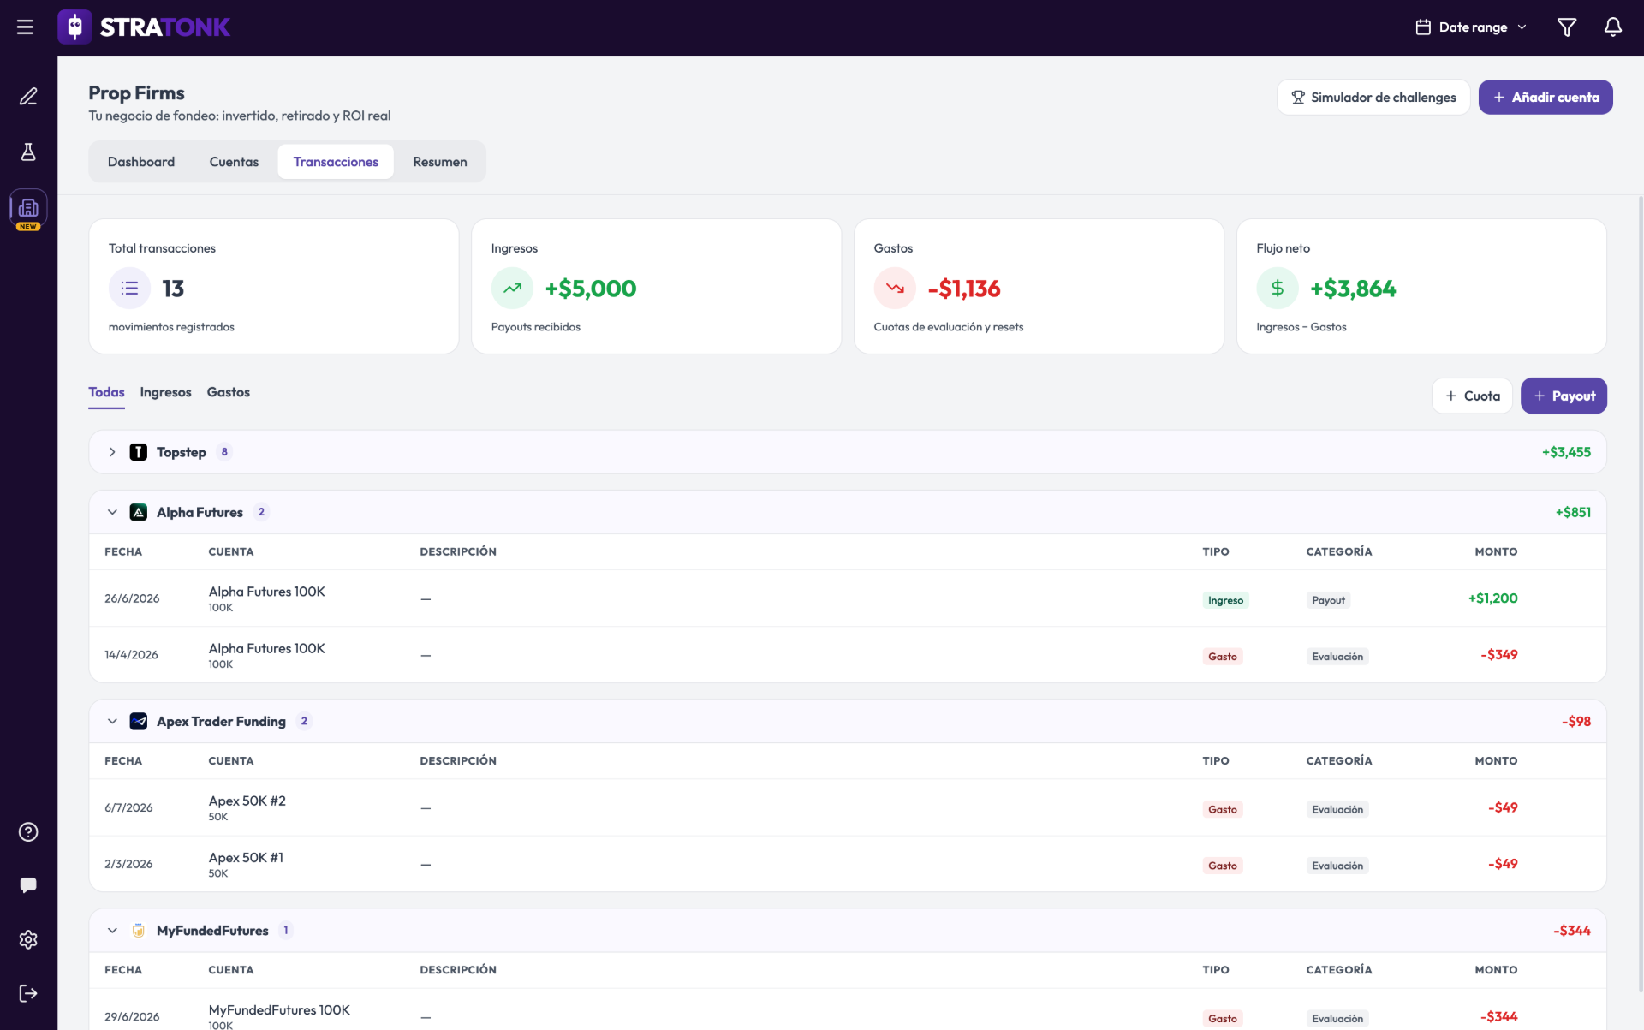Switch to the Resumen tab
Image resolution: width=1644 pixels, height=1030 pixels.
click(440, 162)
